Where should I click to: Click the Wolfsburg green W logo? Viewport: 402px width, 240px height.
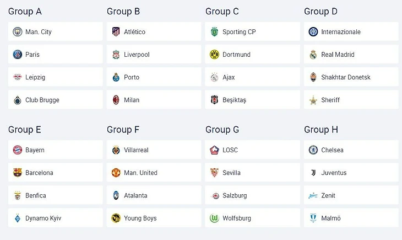coord(215,218)
